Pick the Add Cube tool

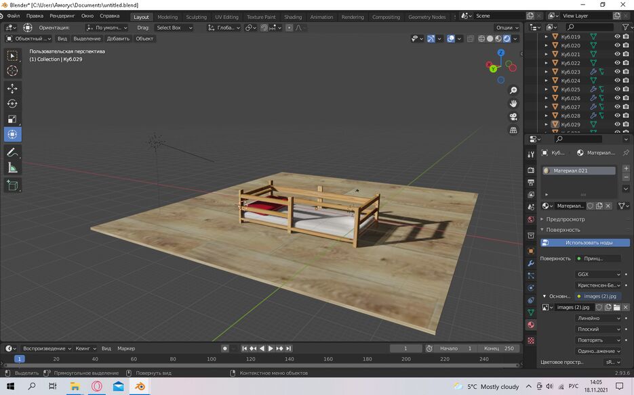12,185
